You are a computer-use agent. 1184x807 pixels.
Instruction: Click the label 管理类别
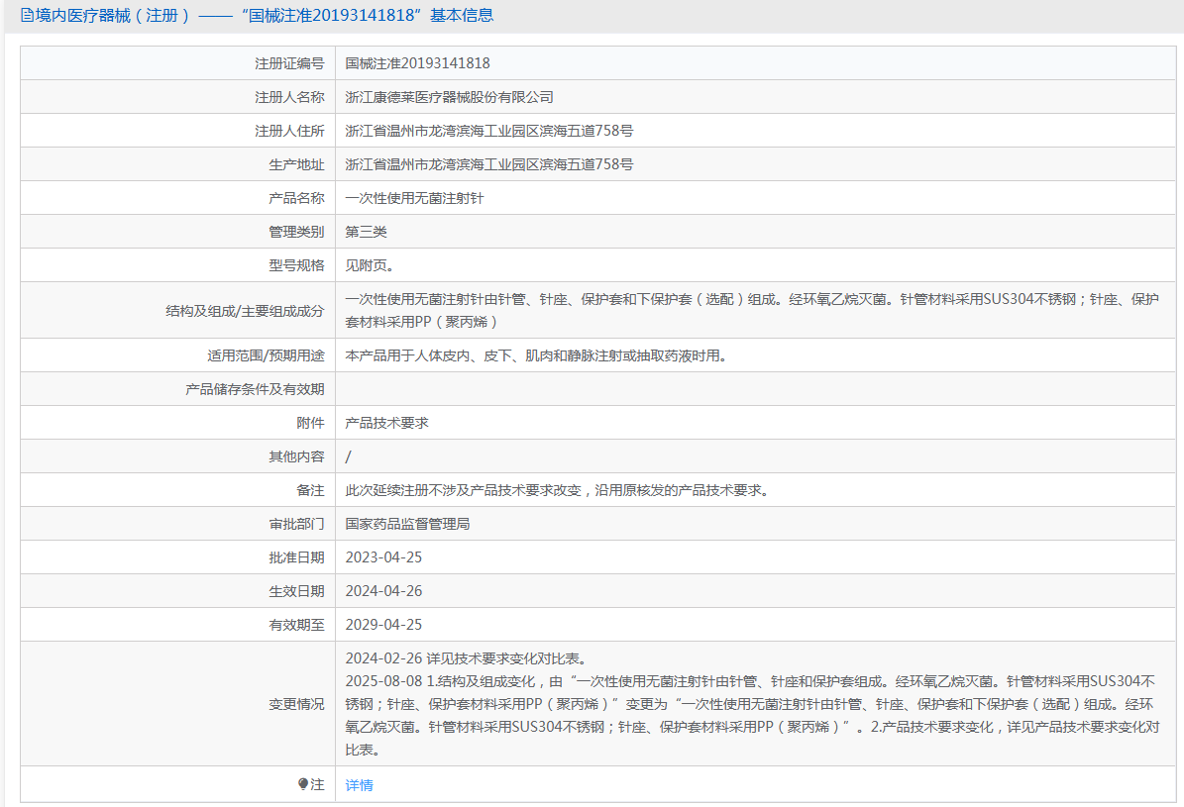point(296,232)
